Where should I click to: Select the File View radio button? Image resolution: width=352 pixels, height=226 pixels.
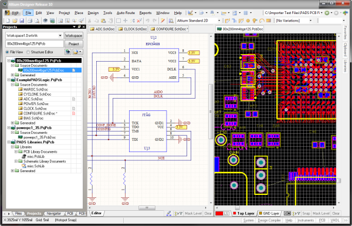coord(8,52)
